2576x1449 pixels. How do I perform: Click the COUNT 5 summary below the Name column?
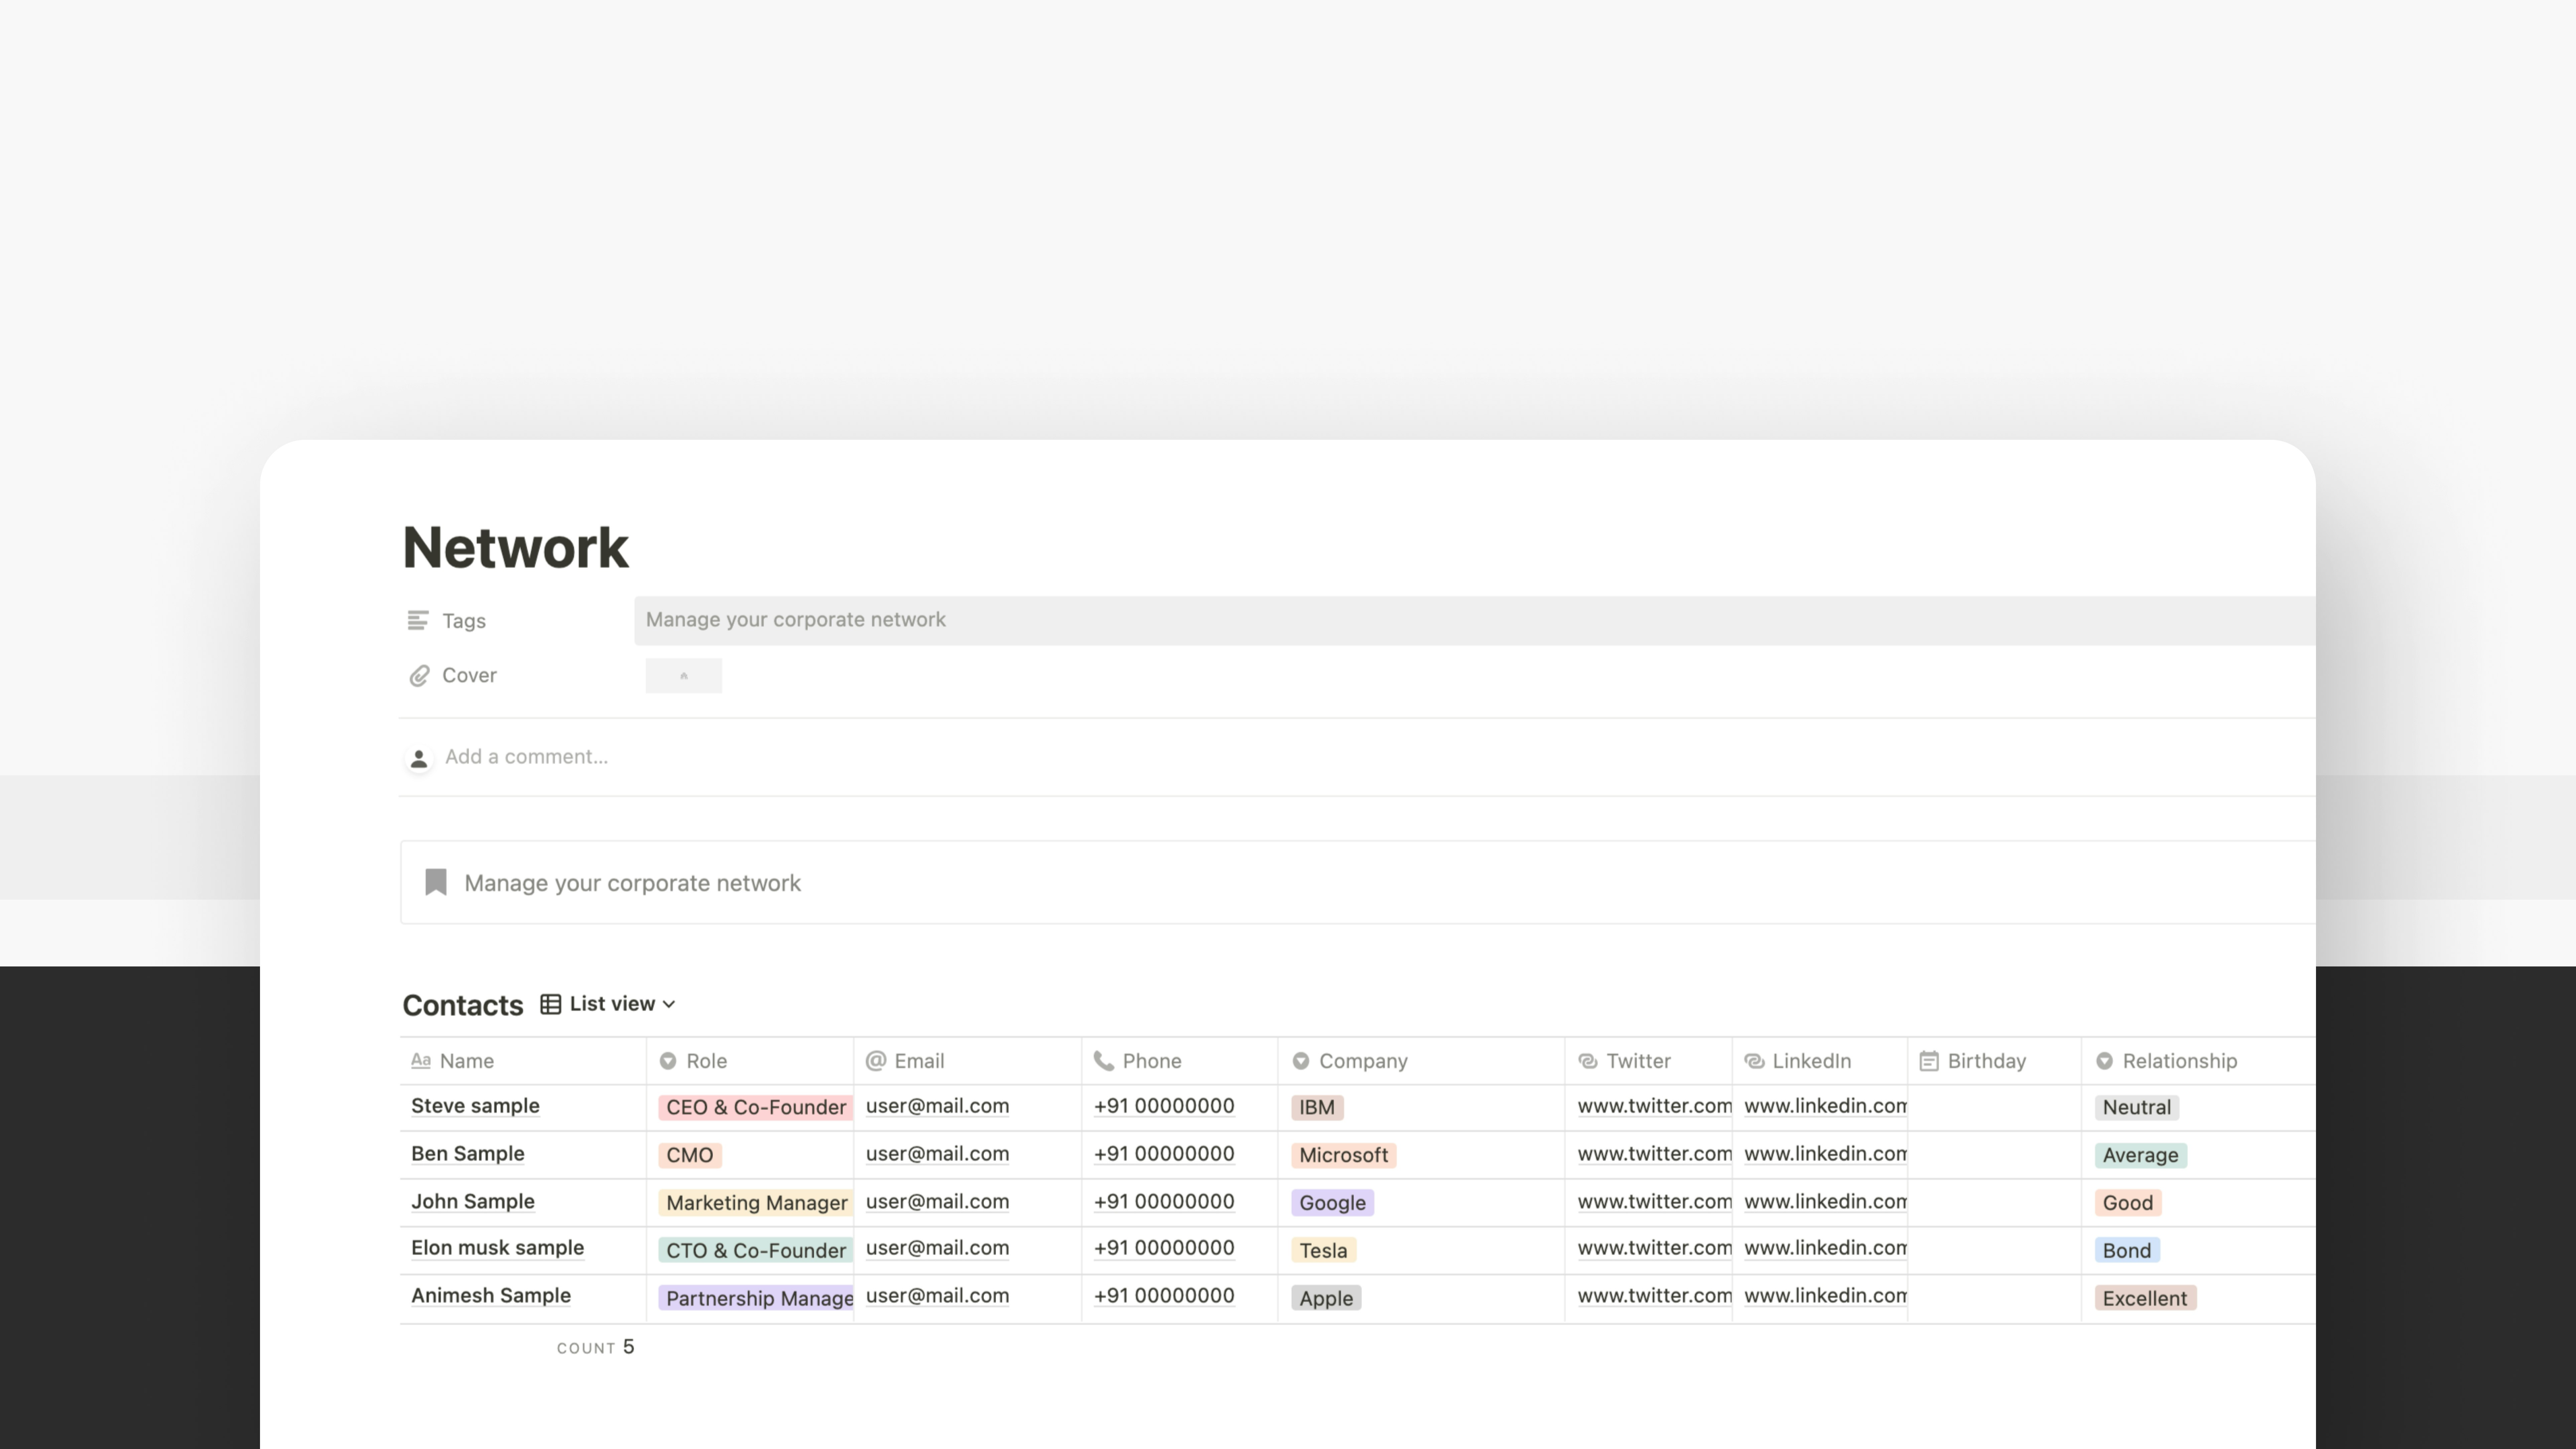pyautogui.click(x=596, y=1347)
